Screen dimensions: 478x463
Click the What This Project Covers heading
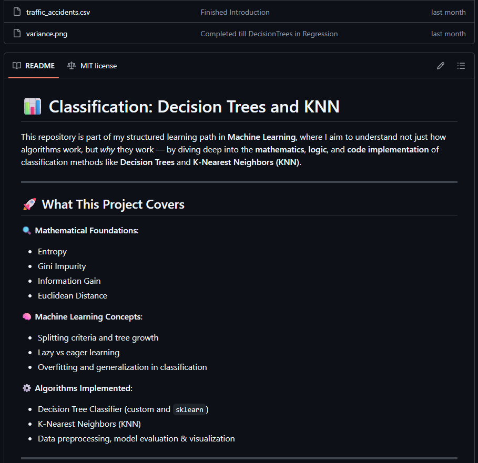[113, 204]
